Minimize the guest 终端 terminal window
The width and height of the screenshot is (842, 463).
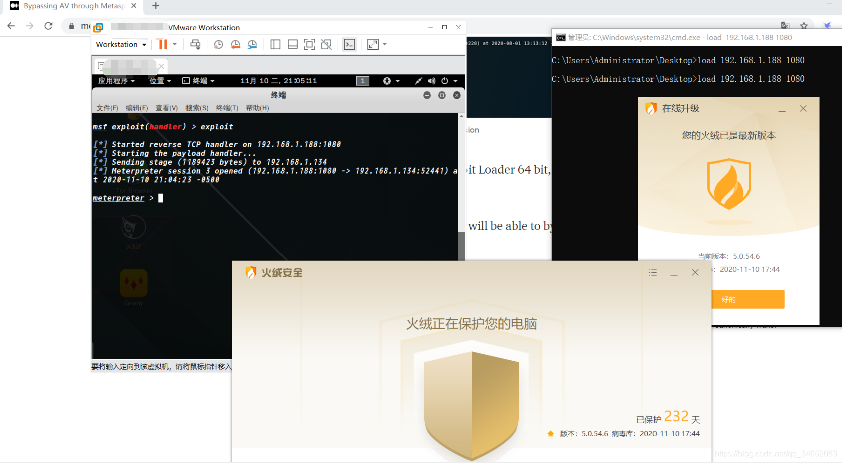pos(427,95)
